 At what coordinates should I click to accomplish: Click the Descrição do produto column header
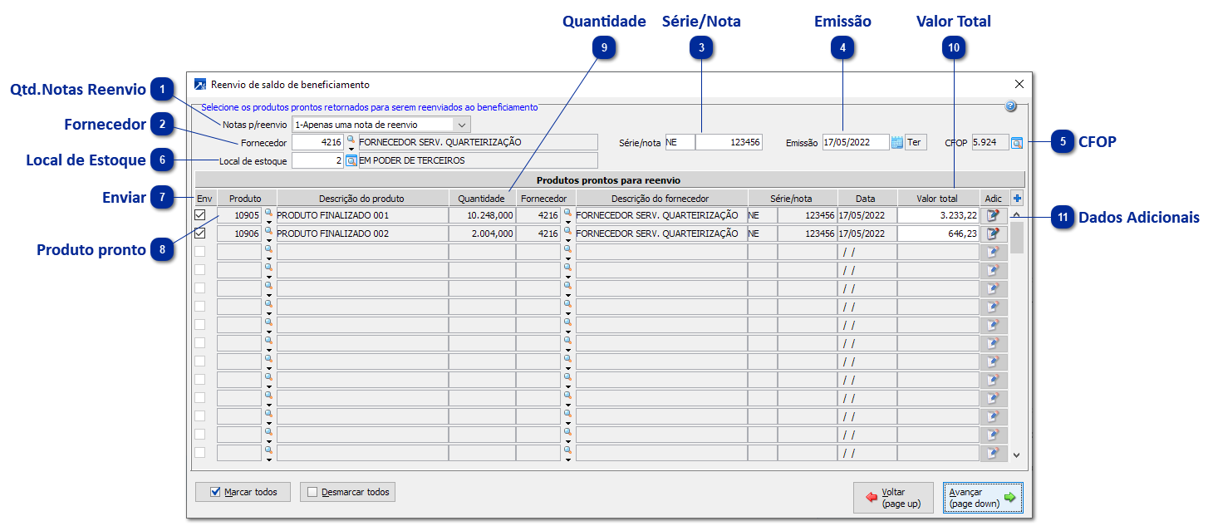coord(361,199)
